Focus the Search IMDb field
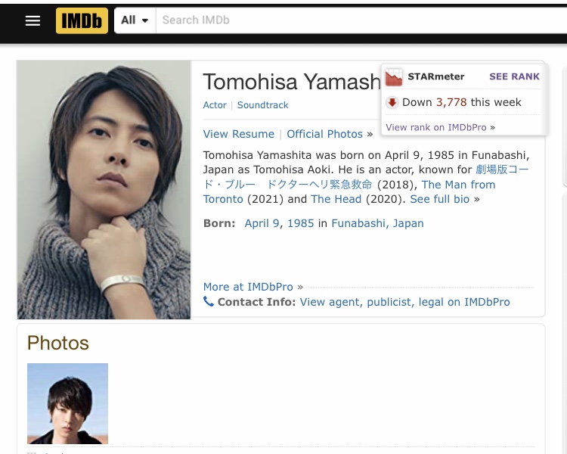567x454 pixels. tap(361, 20)
